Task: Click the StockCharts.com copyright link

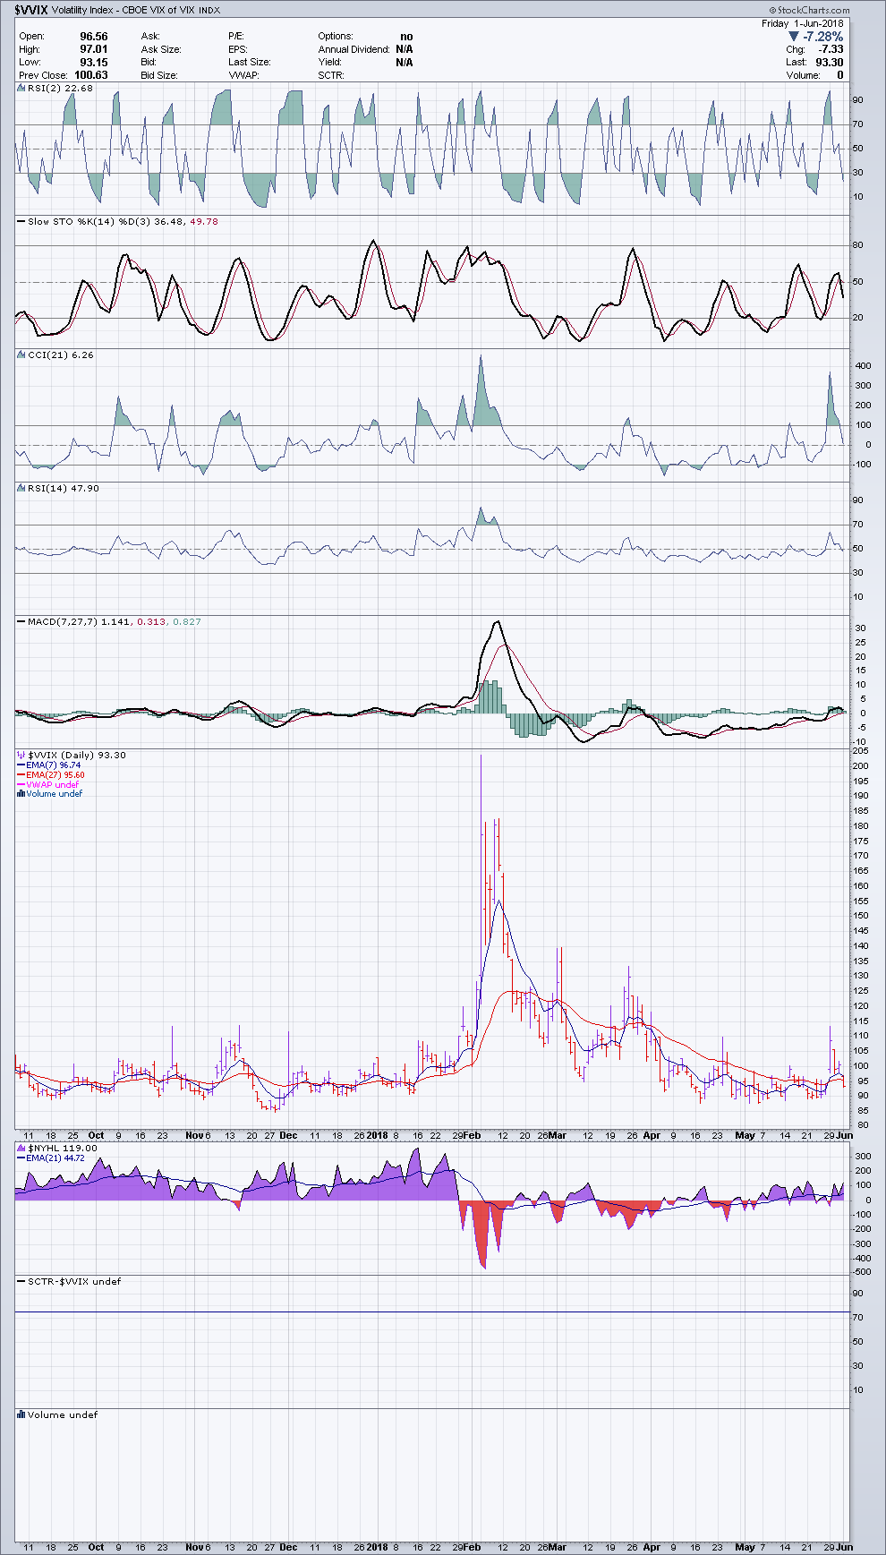Action: 813,11
